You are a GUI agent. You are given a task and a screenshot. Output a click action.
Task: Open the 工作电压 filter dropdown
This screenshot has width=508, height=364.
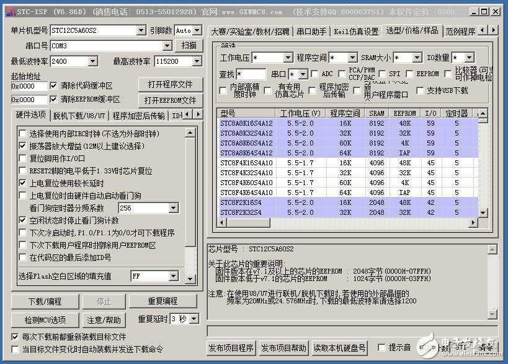click(x=288, y=58)
